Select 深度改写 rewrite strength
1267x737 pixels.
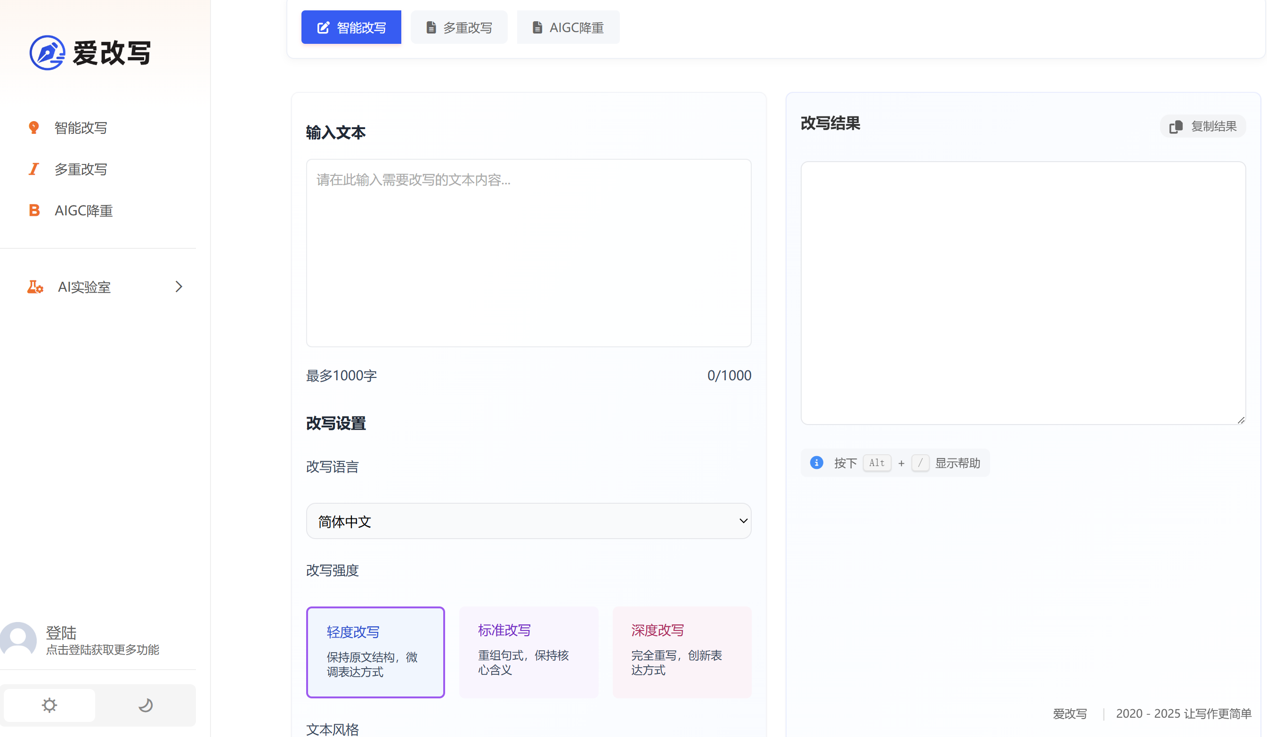pyautogui.click(x=682, y=652)
